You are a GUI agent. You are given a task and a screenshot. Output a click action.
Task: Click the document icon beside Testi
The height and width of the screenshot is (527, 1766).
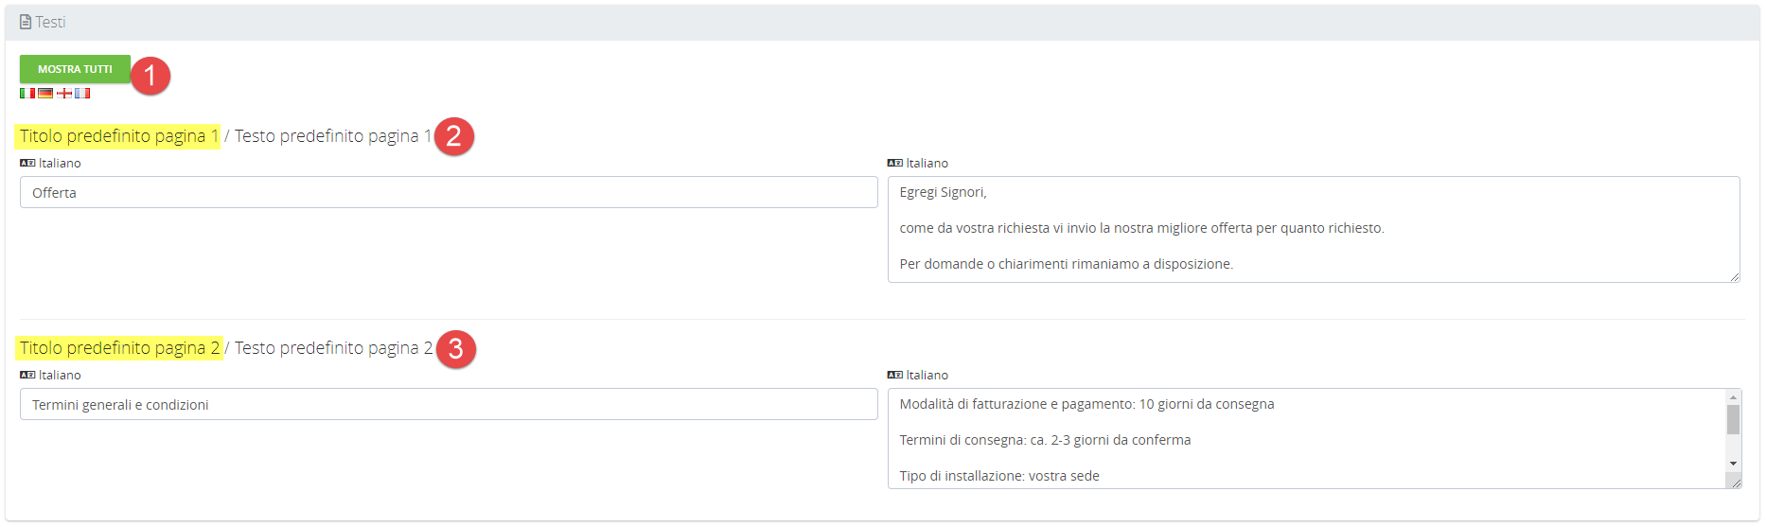point(26,22)
